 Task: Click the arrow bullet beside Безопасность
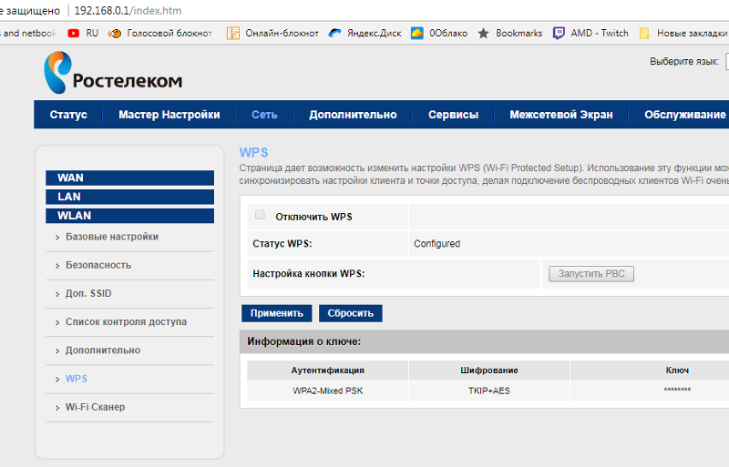point(57,266)
